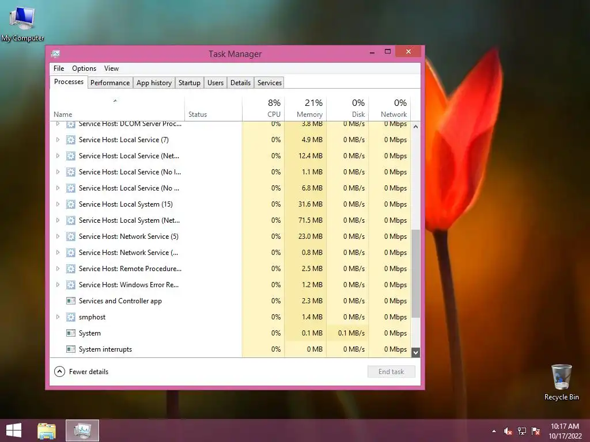Screen dimensions: 590x442
Task: Click the Fewer details circle arrow icon
Action: coord(59,372)
